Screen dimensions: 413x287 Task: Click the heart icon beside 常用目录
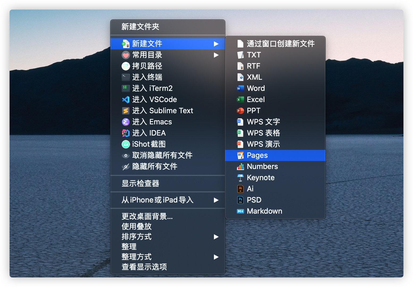126,55
